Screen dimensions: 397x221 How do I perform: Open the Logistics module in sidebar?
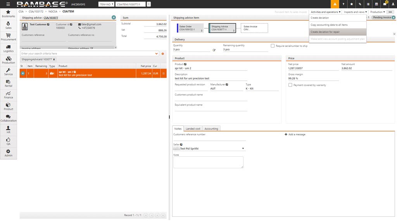(9, 48)
